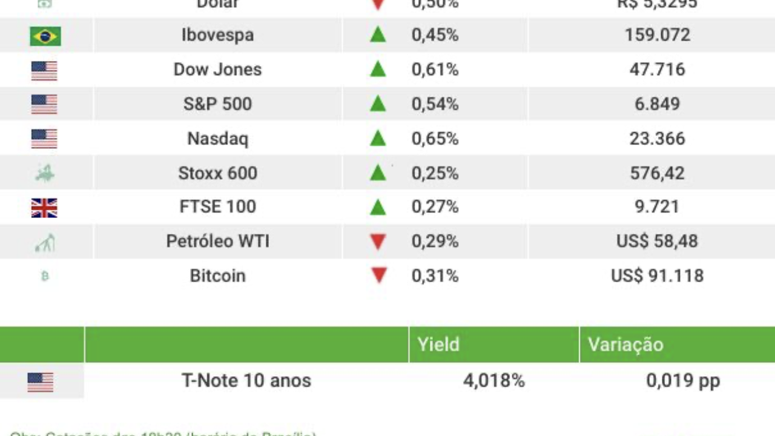
Task: Click the Bitcoin price US$ 91.118
Action: [657, 276]
